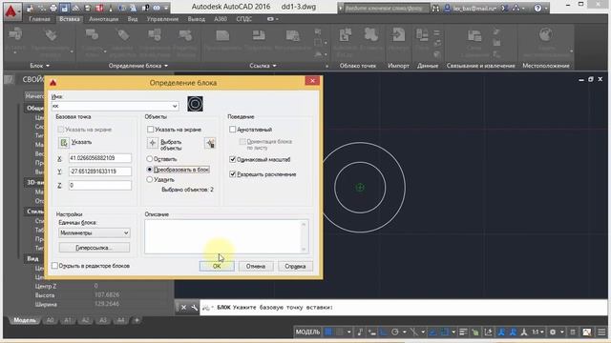
Task: Click the block preview thumbnail of circles
Action: (195, 104)
